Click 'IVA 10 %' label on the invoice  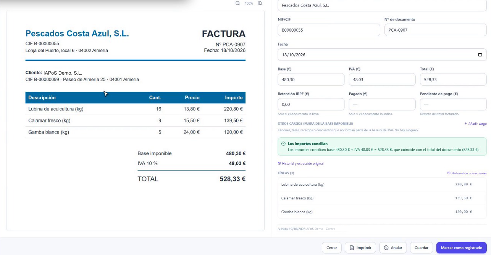tap(147, 163)
